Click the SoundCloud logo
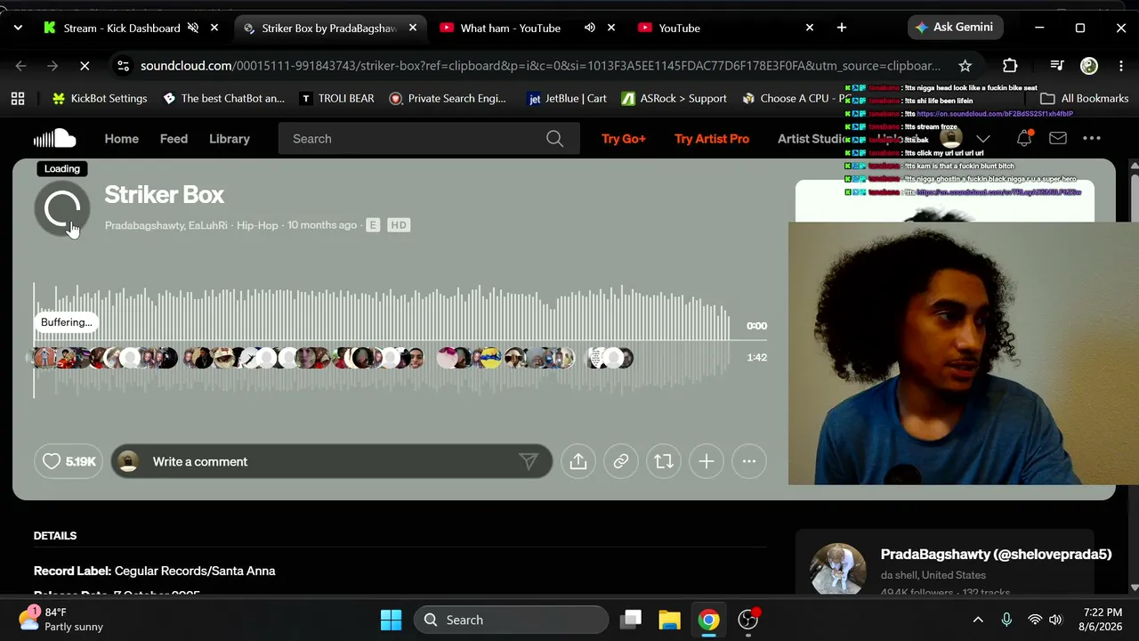 click(x=54, y=139)
